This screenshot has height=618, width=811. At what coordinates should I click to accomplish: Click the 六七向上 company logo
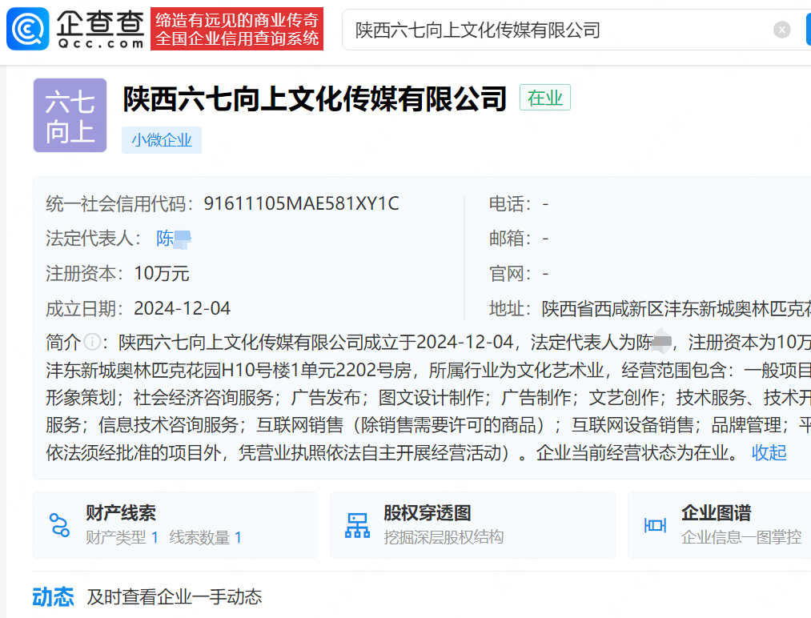tap(70, 115)
